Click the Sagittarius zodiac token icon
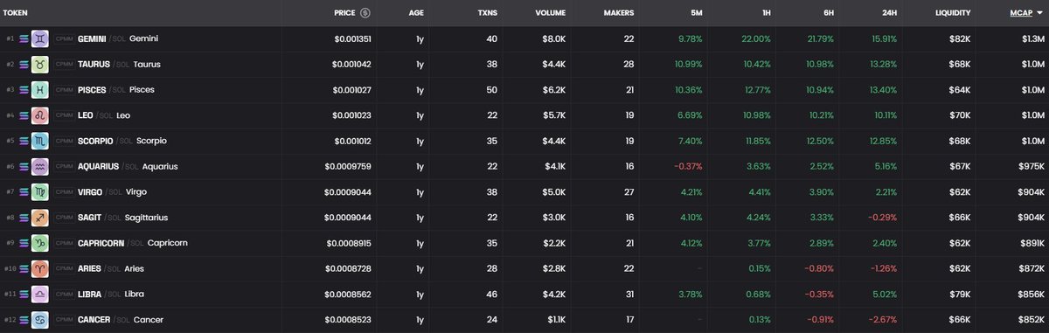 pyautogui.click(x=41, y=218)
